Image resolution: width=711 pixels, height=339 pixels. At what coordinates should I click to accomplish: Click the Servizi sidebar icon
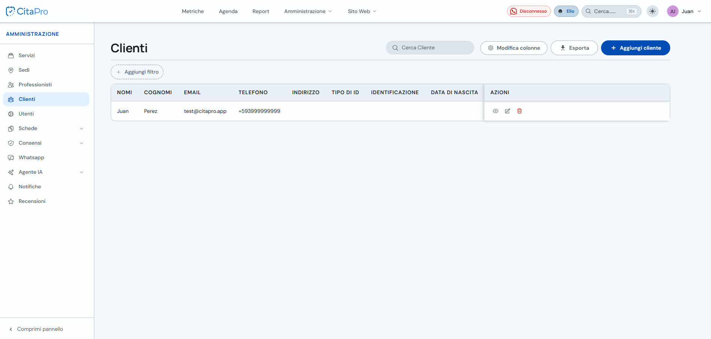click(11, 55)
